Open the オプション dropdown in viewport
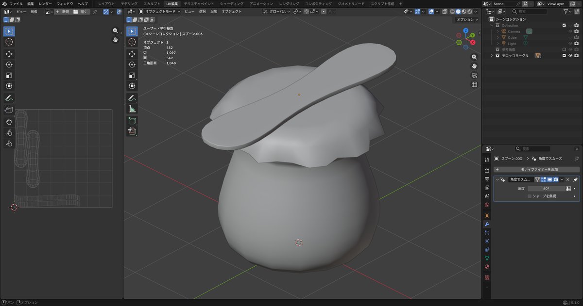This screenshot has width=583, height=306. [x=467, y=19]
